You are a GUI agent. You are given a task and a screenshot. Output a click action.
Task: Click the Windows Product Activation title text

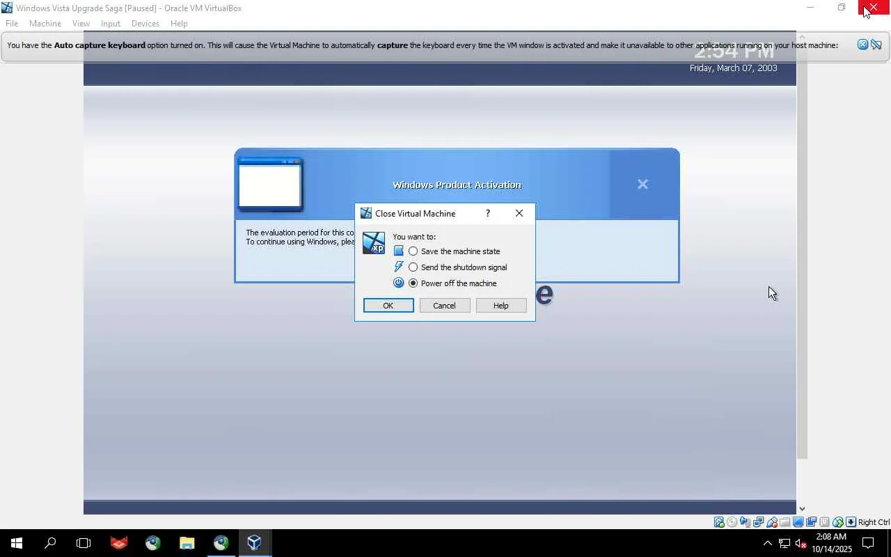[457, 185]
